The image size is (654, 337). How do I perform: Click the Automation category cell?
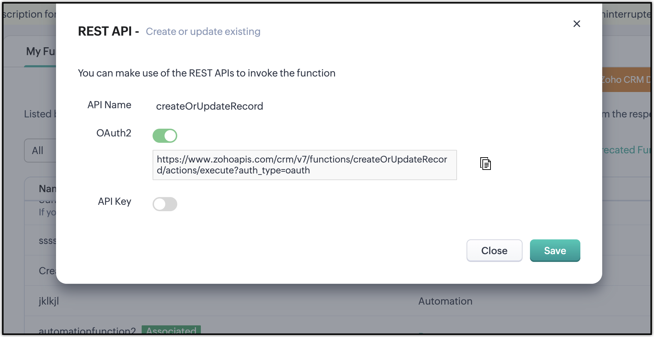445,301
